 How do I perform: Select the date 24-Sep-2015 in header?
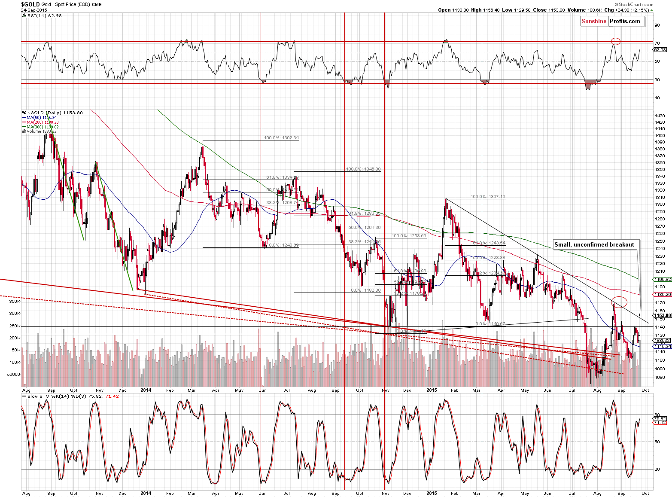(x=33, y=10)
